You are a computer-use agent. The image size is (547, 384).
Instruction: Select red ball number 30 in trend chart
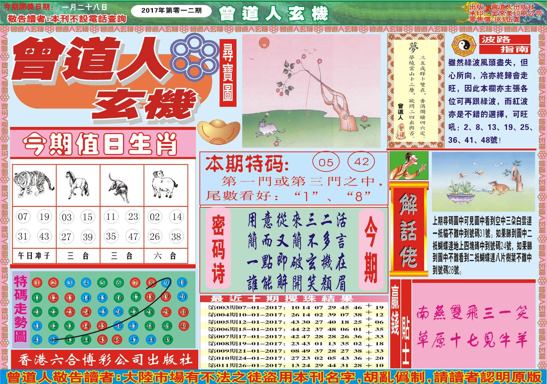click(183, 312)
